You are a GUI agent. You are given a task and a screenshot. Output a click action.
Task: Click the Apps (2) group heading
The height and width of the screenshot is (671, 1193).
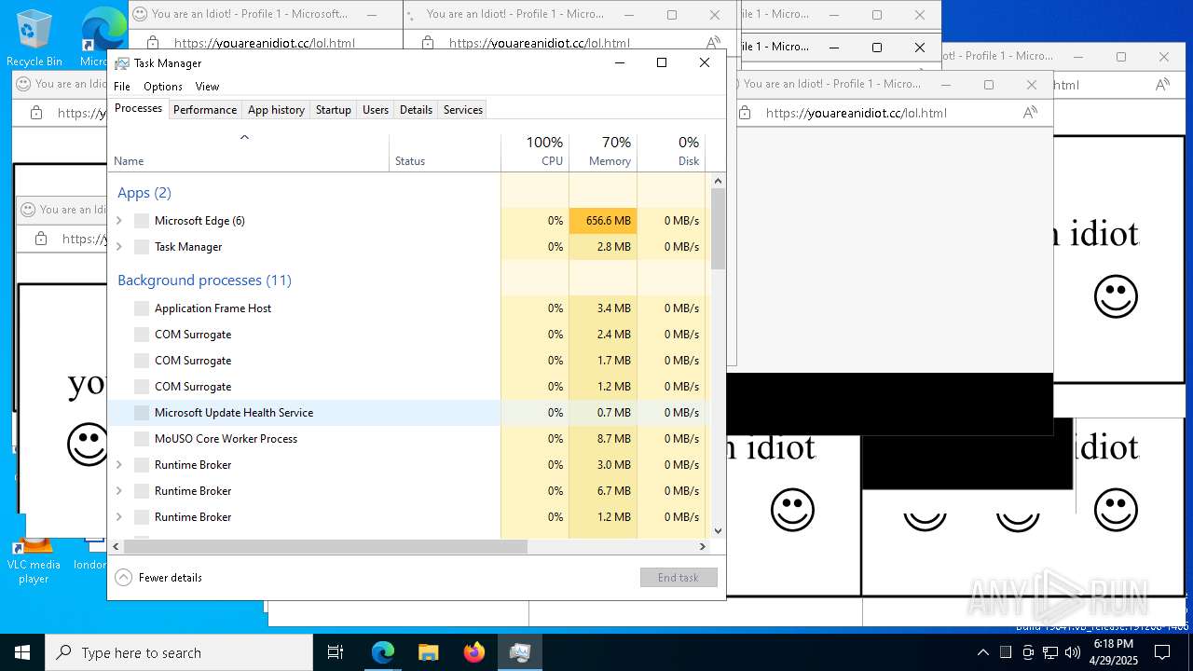[144, 193]
